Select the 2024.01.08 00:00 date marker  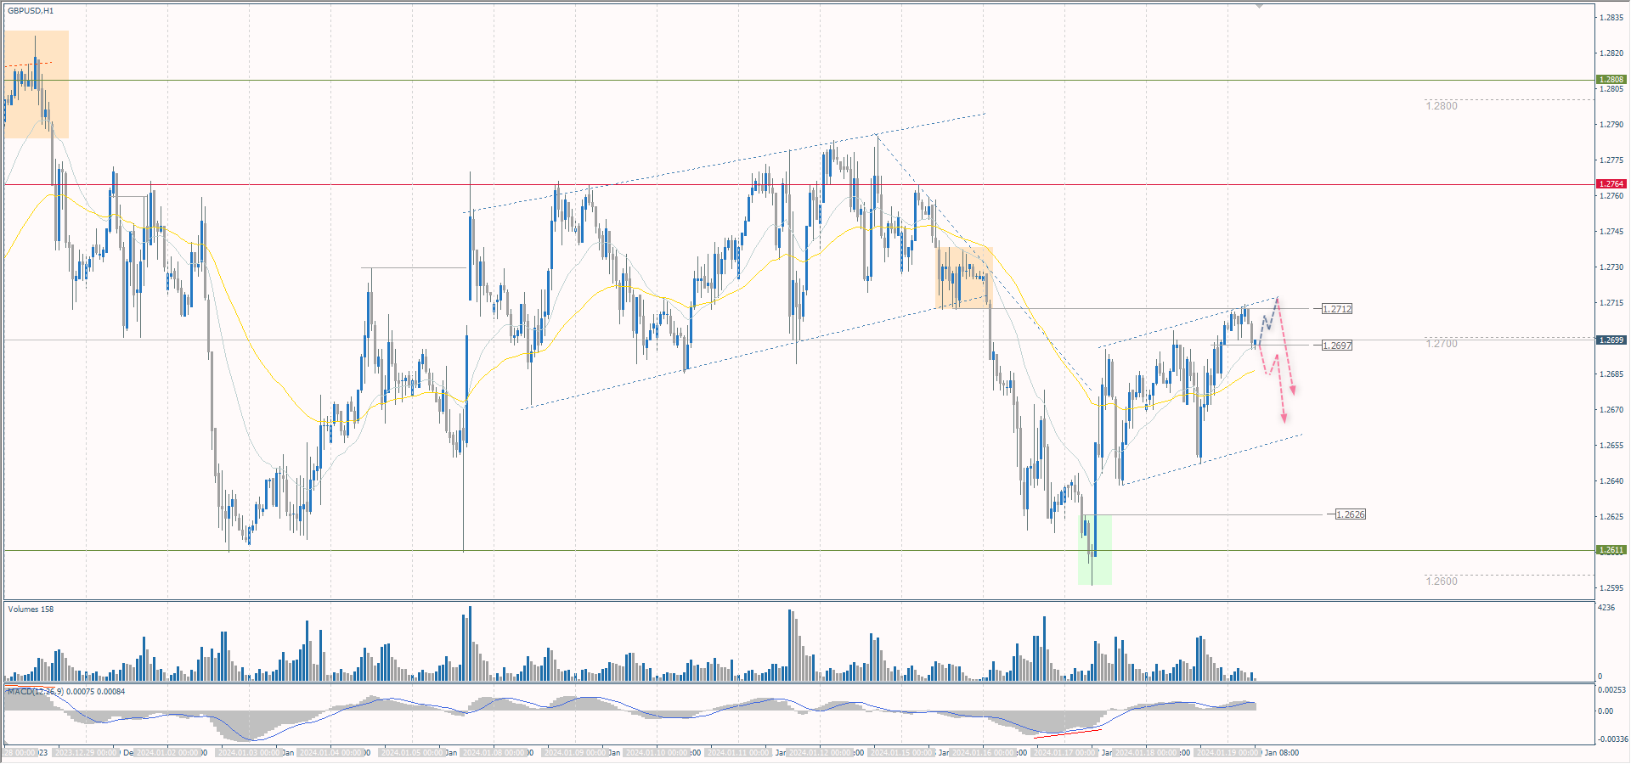pos(494,753)
